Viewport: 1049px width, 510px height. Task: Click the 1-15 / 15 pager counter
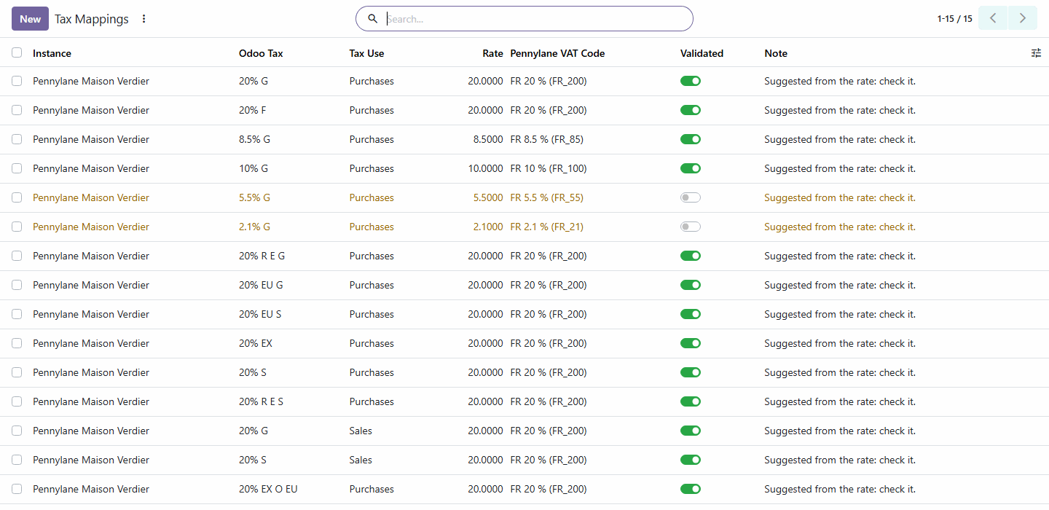click(954, 19)
